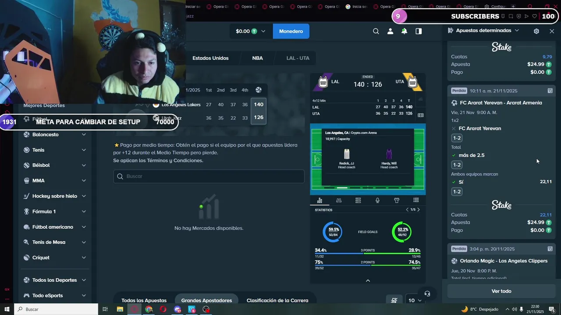Select the Grandes Apostadores tab
This screenshot has width=561, height=315.
click(206, 300)
